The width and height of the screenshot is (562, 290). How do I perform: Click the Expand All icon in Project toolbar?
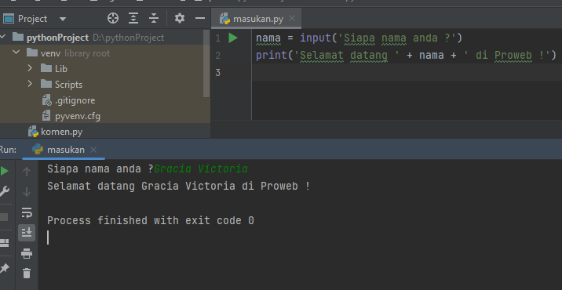pos(133,18)
